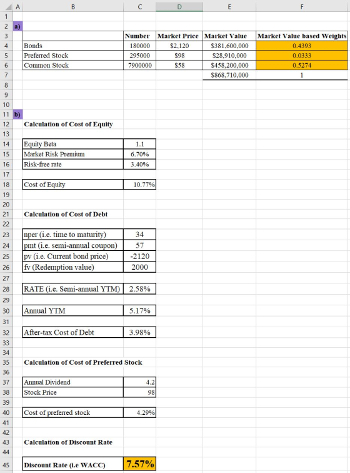
Task: Select column C header
Action: [x=139, y=6]
